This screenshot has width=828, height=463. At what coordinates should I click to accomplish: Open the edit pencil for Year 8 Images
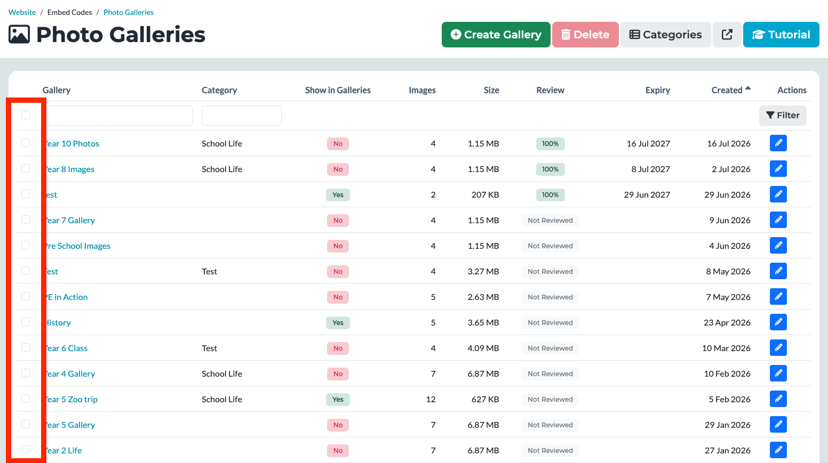[778, 169]
